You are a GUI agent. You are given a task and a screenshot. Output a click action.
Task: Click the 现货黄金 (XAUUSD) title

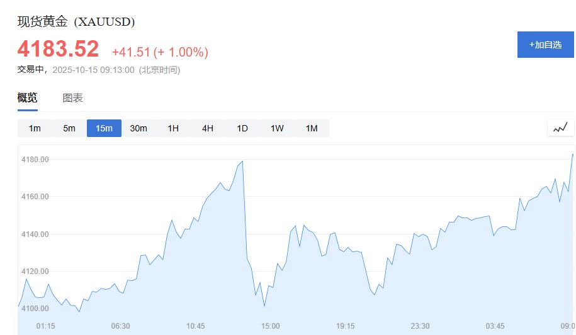76,21
